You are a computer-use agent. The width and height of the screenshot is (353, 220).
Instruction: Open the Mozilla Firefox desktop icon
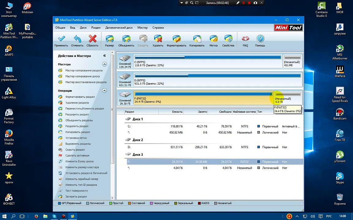9,137
